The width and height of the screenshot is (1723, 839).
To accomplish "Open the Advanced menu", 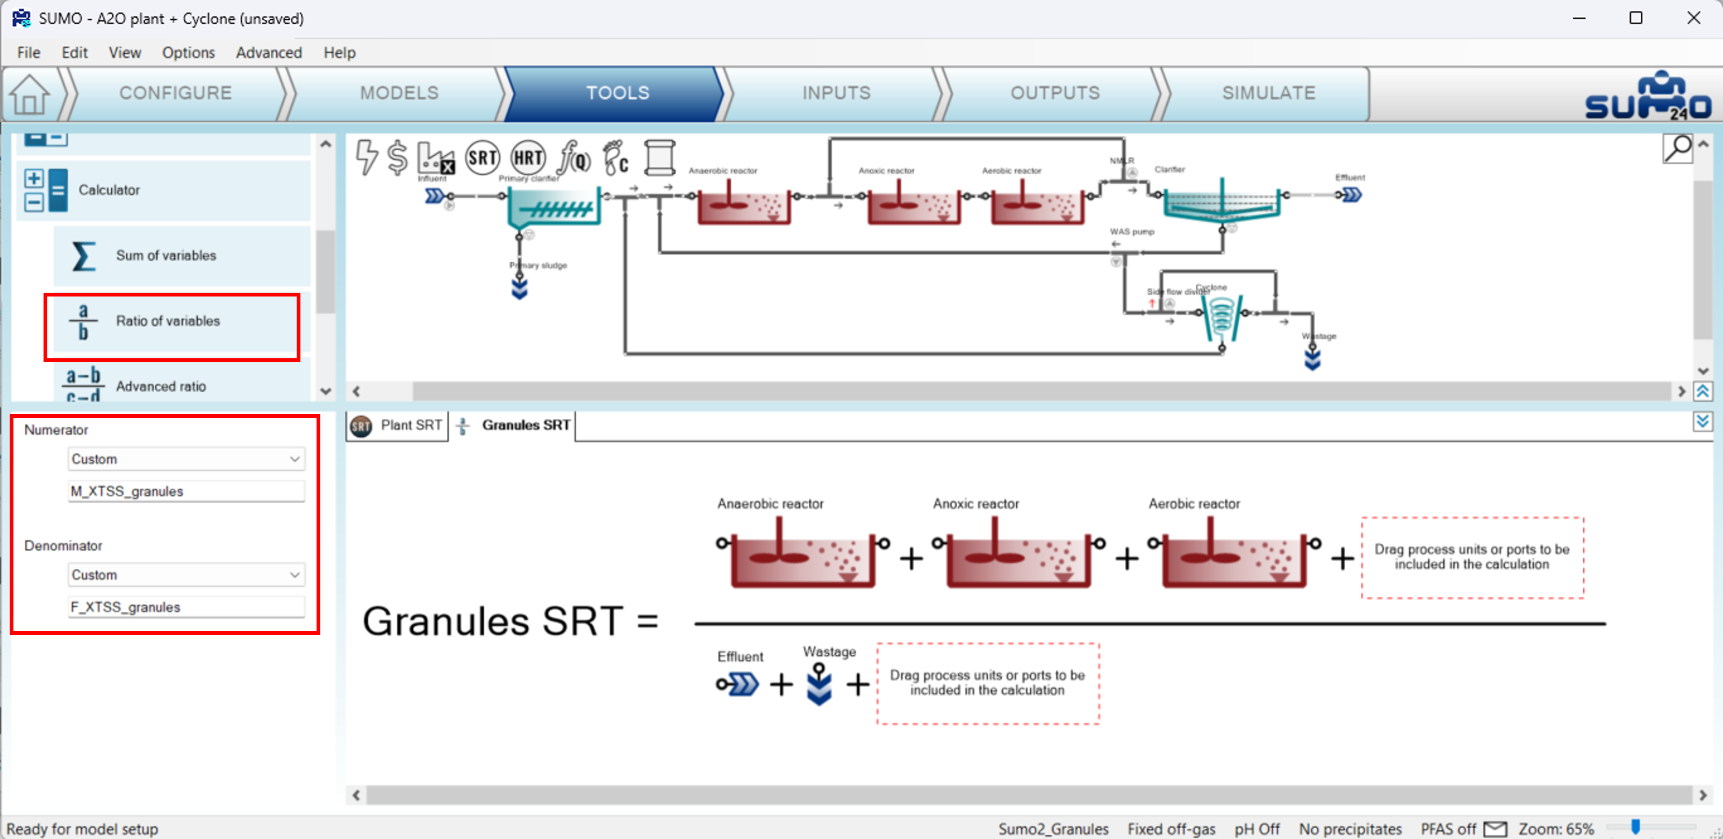I will (x=268, y=52).
